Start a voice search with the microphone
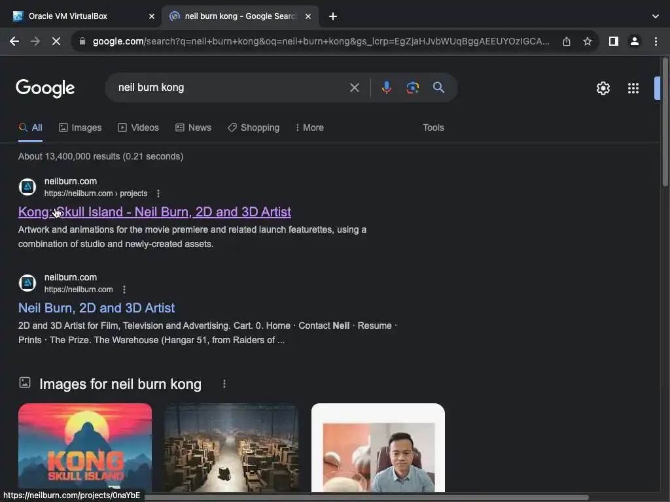This screenshot has width=670, height=502. [386, 88]
